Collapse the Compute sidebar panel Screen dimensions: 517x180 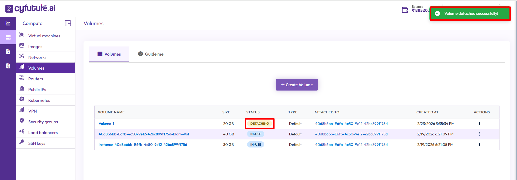pyautogui.click(x=68, y=23)
